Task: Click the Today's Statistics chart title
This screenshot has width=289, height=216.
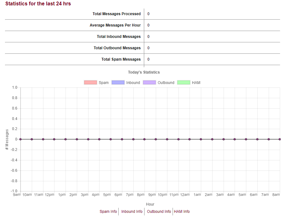Action: point(144,72)
